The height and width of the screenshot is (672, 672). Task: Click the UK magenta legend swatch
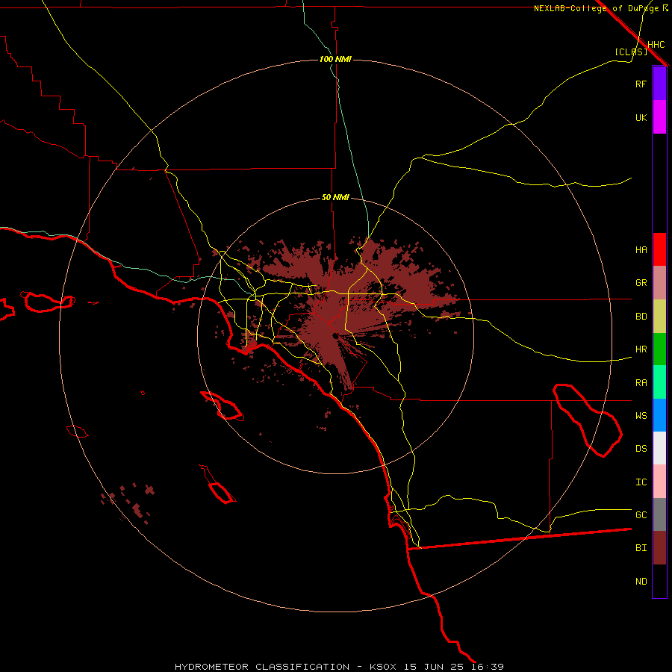(x=659, y=117)
